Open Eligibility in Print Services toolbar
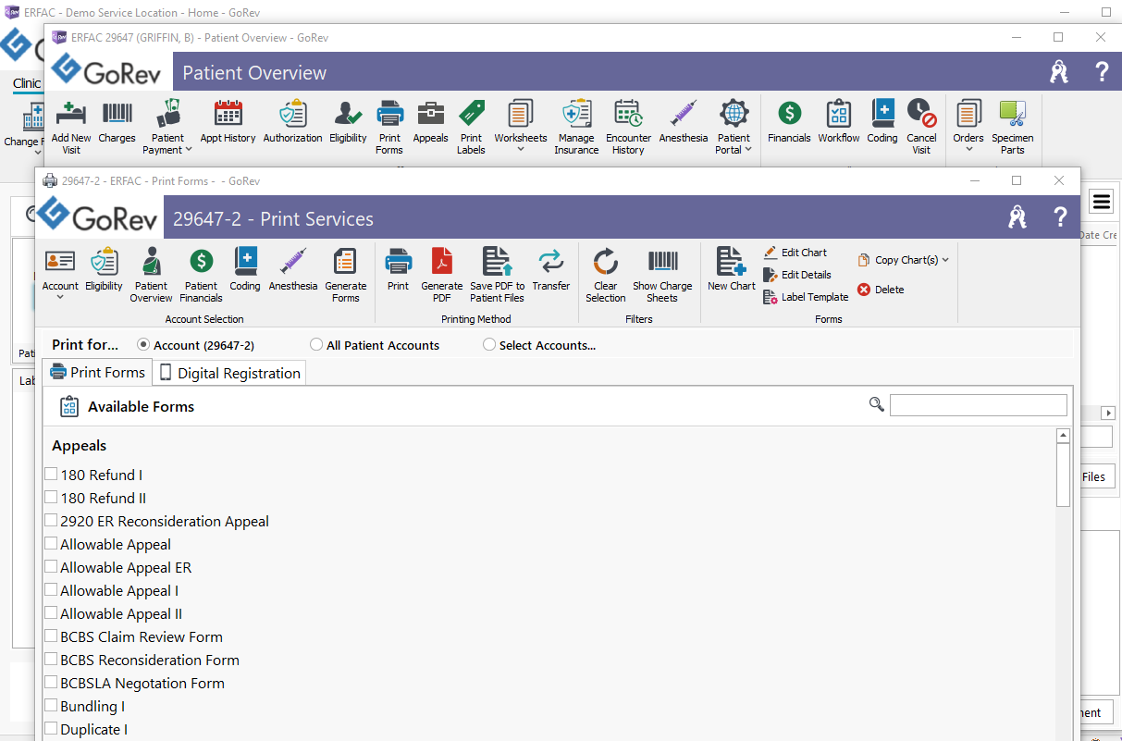Image resolution: width=1122 pixels, height=741 pixels. (x=104, y=270)
